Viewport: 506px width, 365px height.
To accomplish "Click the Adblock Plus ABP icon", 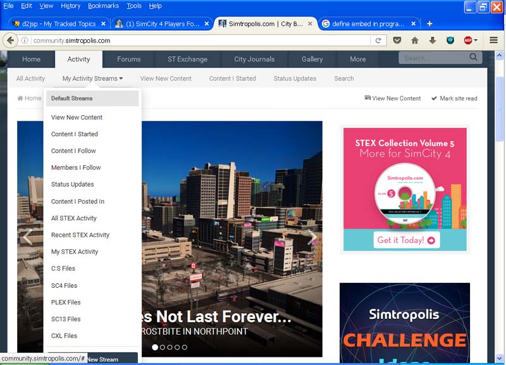I will pos(468,40).
